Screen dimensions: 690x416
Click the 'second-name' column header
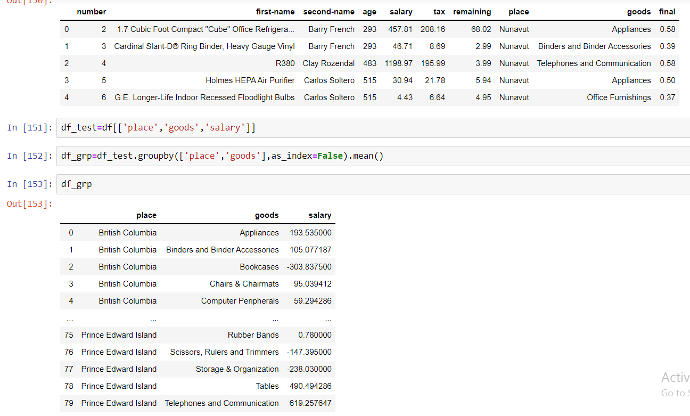[x=329, y=12]
